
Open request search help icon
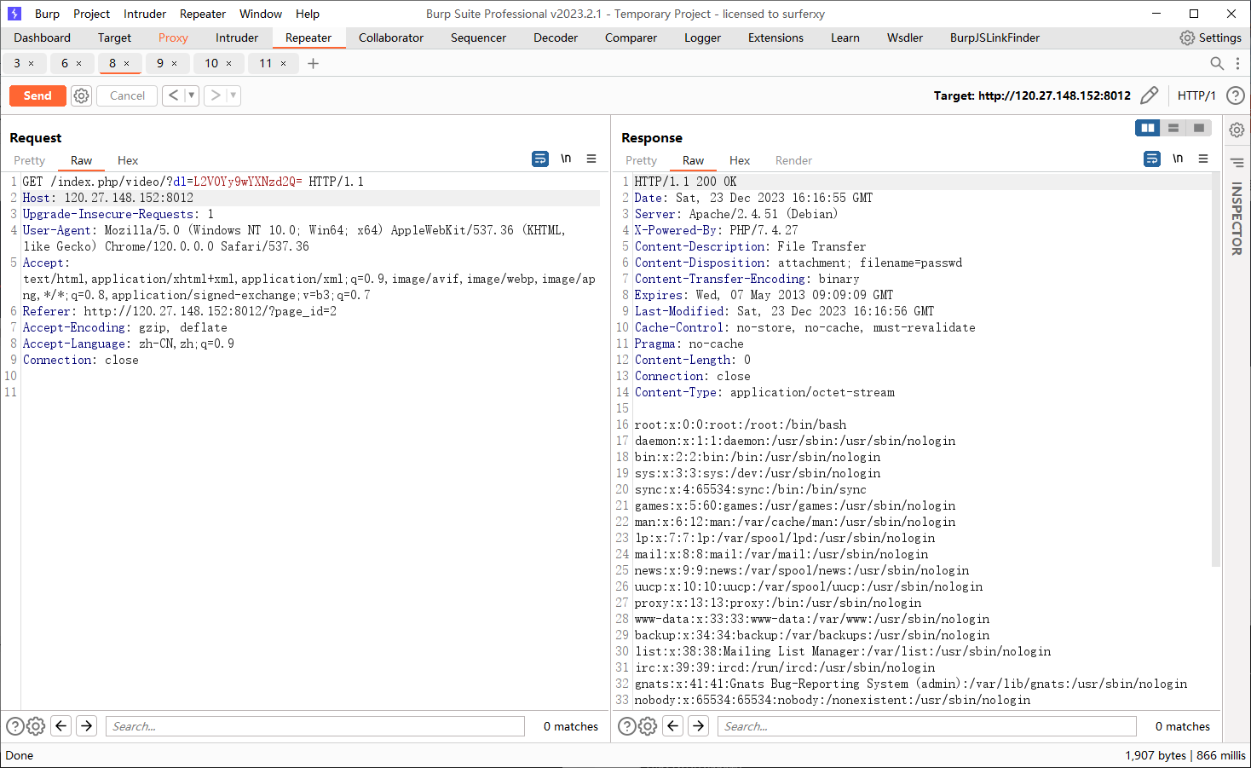(x=15, y=726)
